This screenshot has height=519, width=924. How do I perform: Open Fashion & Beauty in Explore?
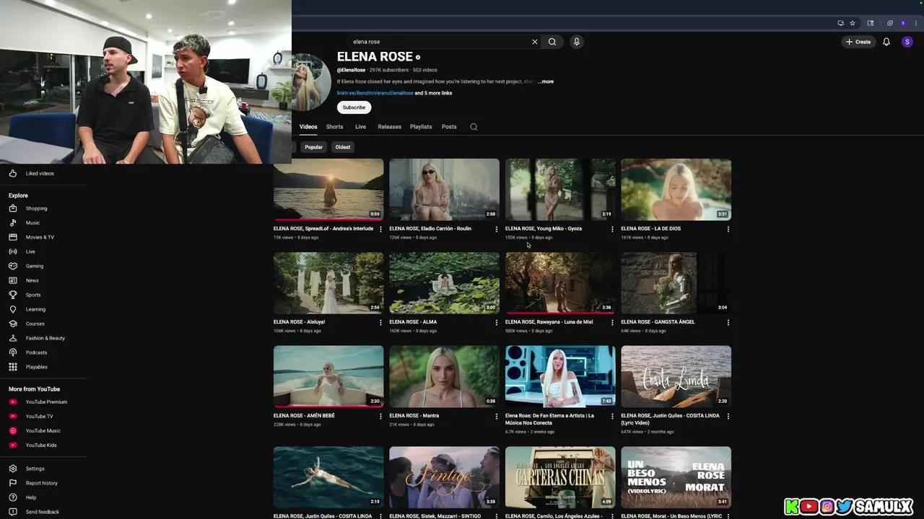click(43, 338)
